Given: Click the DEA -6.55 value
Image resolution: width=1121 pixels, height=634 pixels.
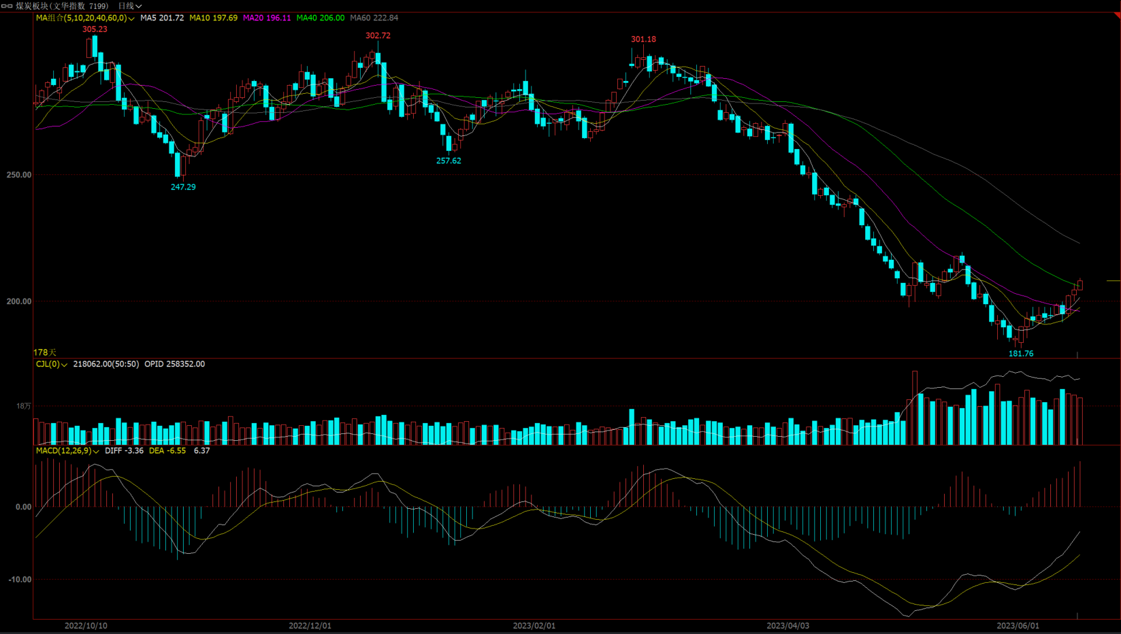Looking at the screenshot, I should (x=167, y=450).
